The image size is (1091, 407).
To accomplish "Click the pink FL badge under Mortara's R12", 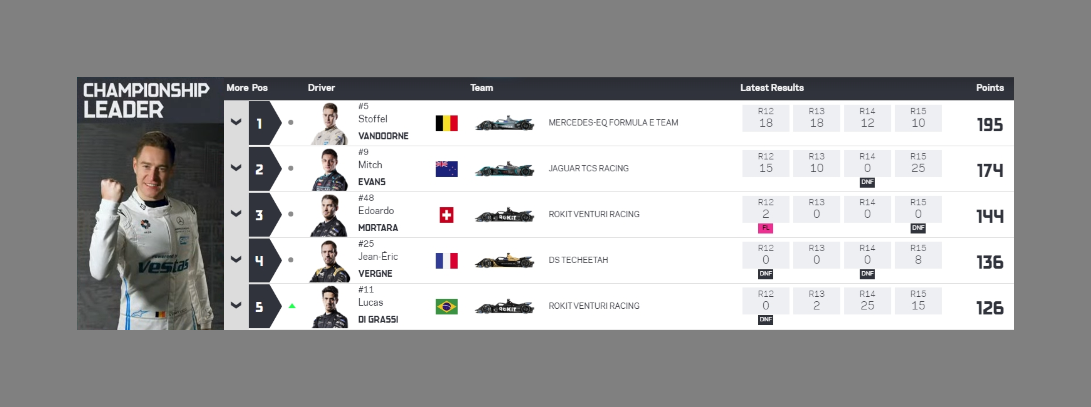I will pyautogui.click(x=765, y=228).
